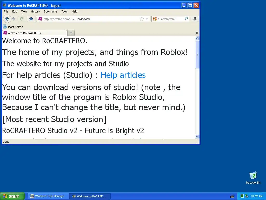Reload the page with the refresh icon

[22, 19]
